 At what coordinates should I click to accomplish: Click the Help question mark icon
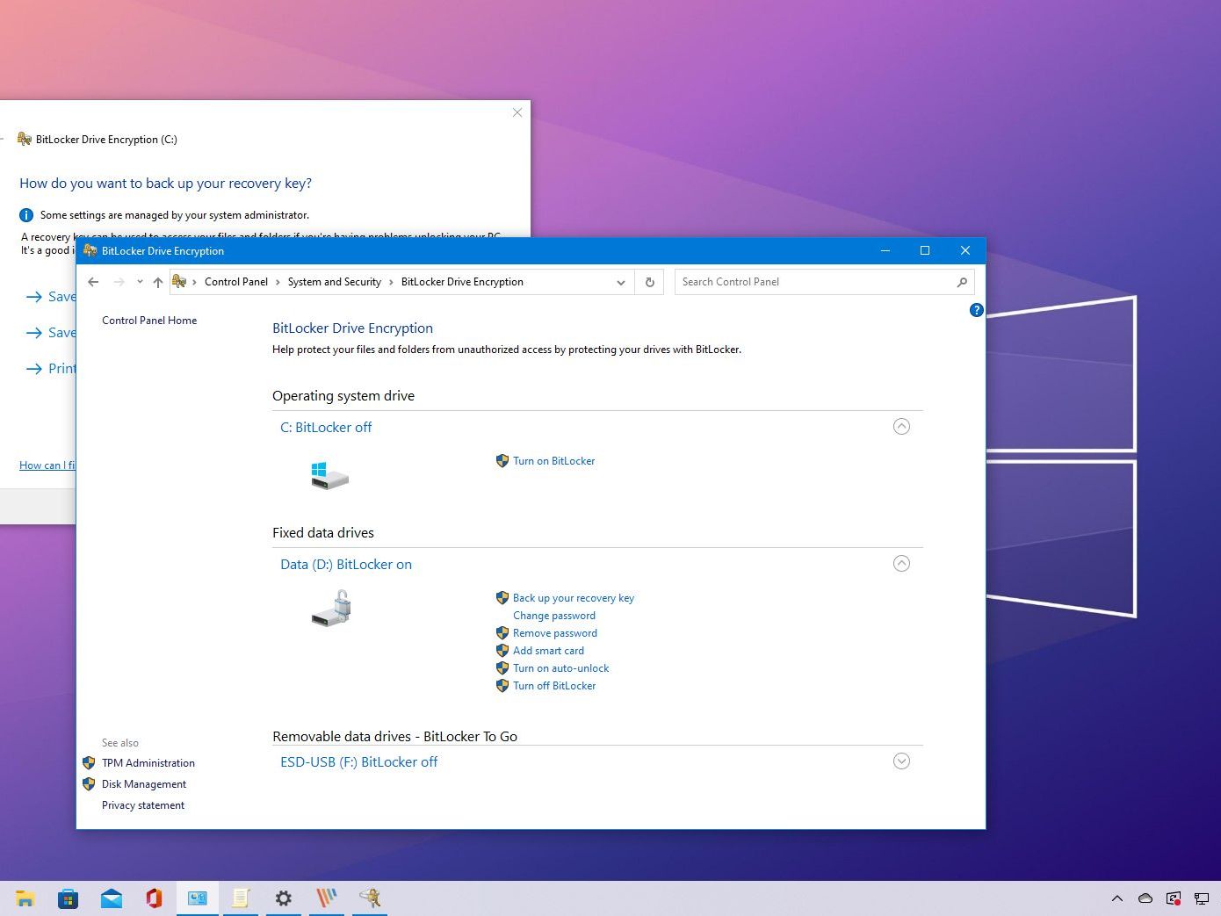pyautogui.click(x=976, y=310)
